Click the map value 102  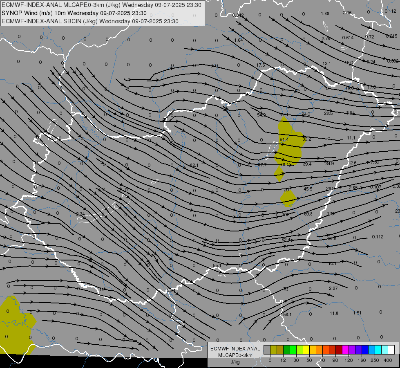pyautogui.click(x=286, y=215)
